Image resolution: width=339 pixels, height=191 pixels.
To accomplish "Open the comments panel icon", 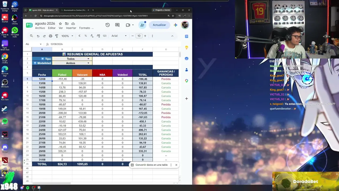I will pyautogui.click(x=117, y=25).
